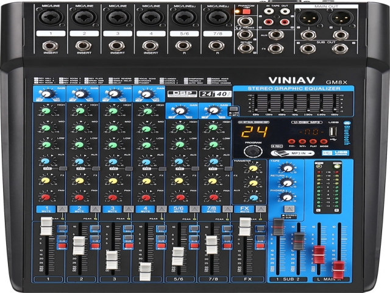Click the yellow FX knob on channel 4
The image size is (390, 293).
coord(145,179)
